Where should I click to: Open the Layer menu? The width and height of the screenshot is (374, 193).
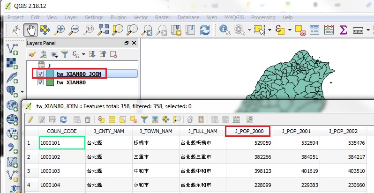coord(71,17)
